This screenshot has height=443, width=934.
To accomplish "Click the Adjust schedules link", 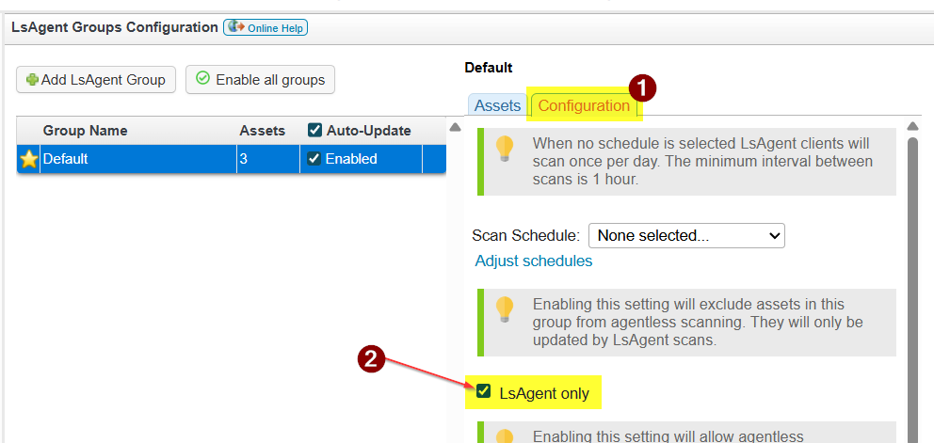I will (534, 261).
